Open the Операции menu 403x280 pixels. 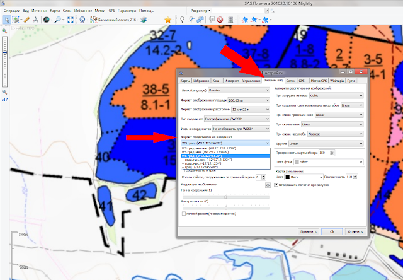coord(11,11)
